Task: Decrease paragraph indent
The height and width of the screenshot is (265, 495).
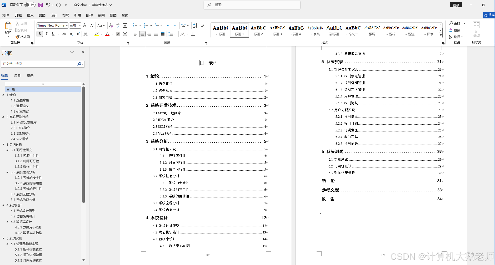Action: [169, 26]
